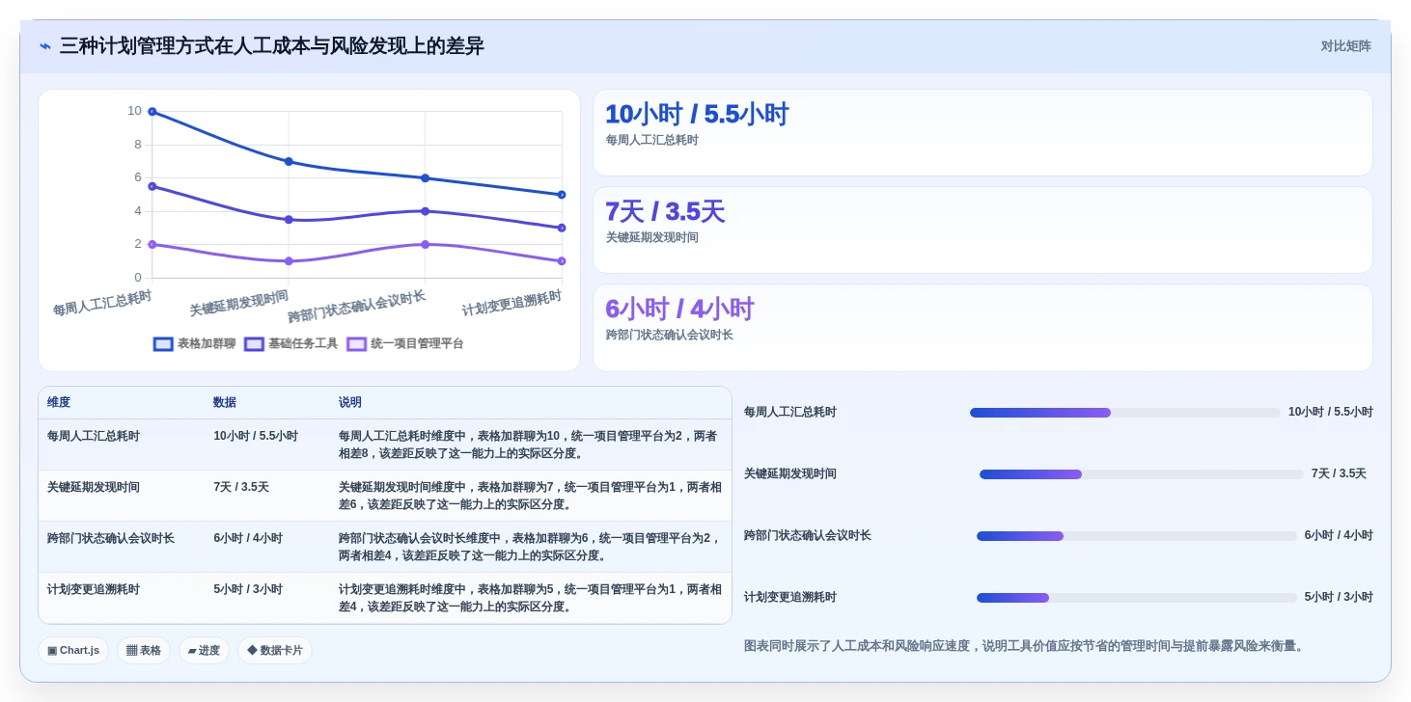Image resolution: width=1411 pixels, height=702 pixels.
Task: Click the 数据 column header
Action: click(x=225, y=402)
